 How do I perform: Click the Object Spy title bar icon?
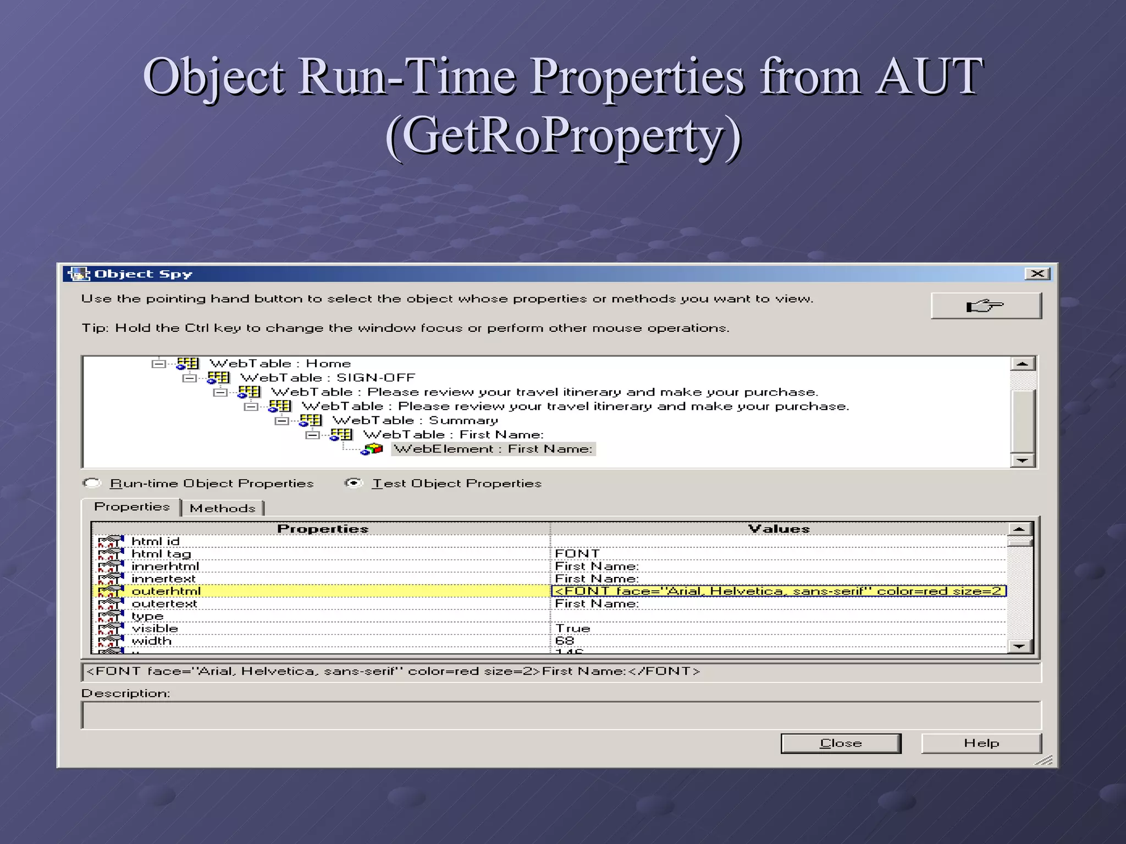coord(78,274)
